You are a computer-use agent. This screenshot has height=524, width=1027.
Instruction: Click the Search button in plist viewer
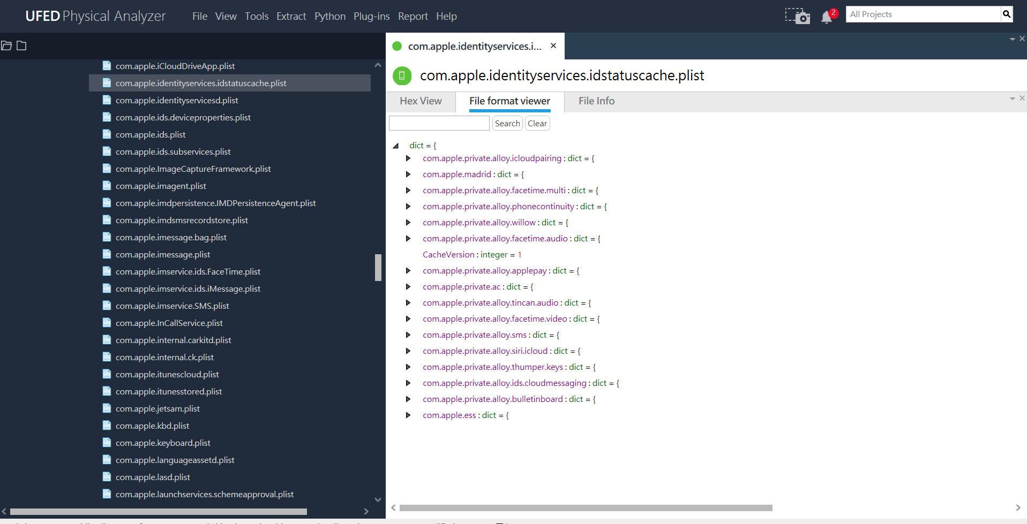point(507,124)
